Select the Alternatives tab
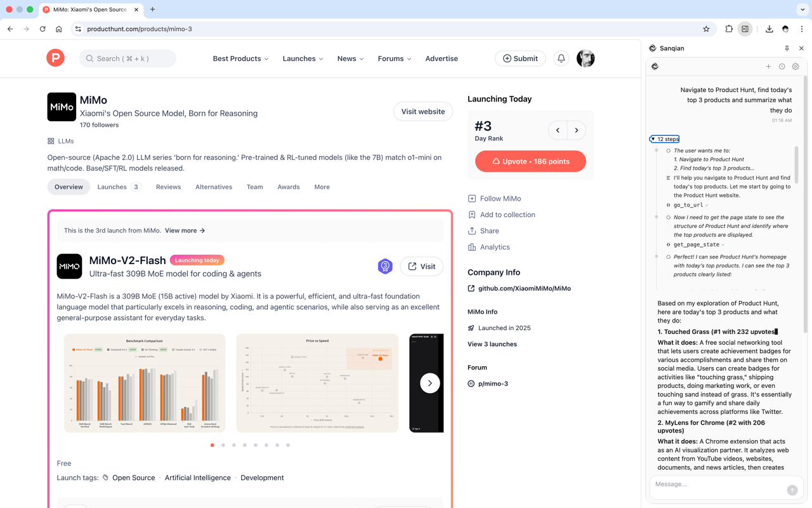The height and width of the screenshot is (508, 812). click(x=214, y=187)
